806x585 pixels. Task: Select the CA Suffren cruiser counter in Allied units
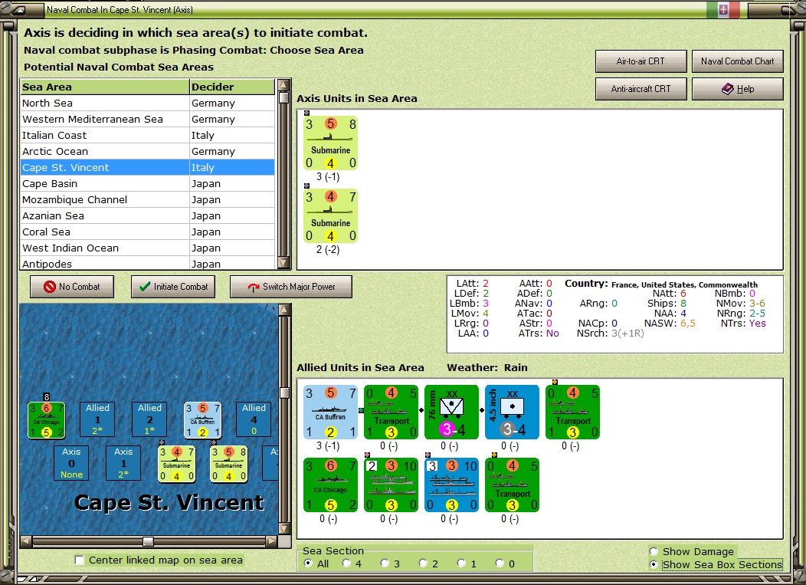click(x=330, y=412)
